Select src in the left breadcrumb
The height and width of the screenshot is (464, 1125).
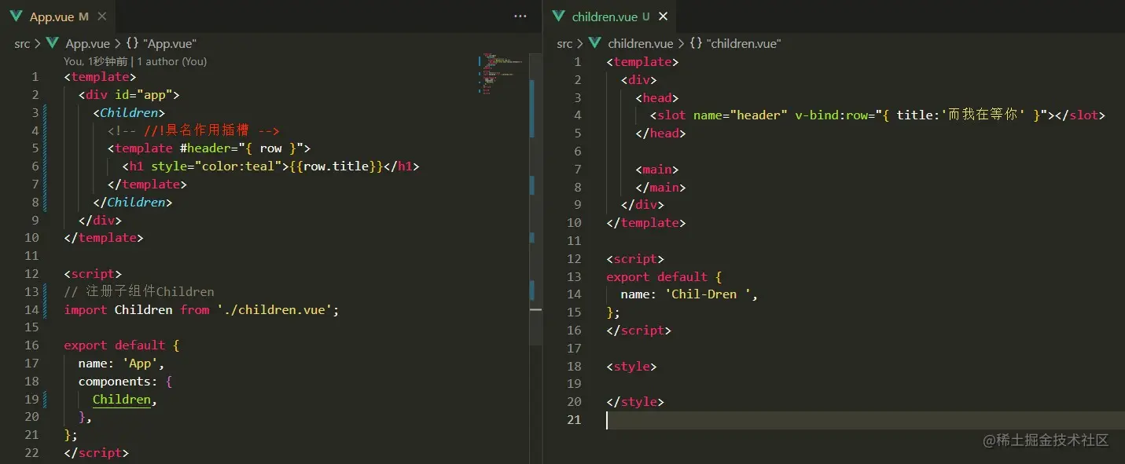[x=22, y=44]
